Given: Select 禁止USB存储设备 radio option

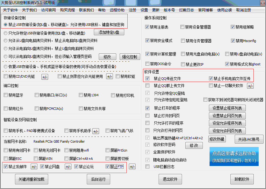Looking at the screenshot, I should (6, 25).
